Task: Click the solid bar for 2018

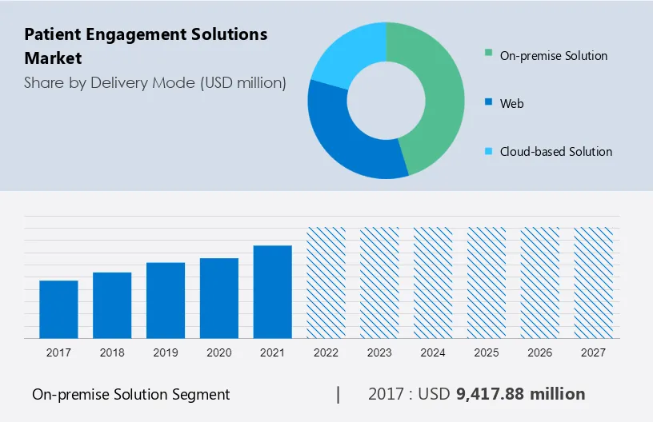Action: (112, 305)
